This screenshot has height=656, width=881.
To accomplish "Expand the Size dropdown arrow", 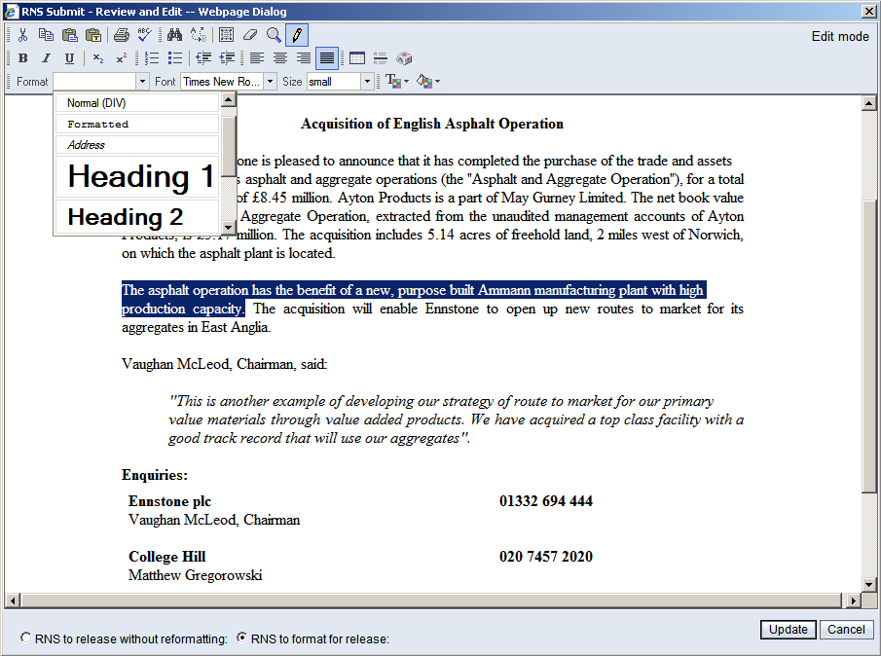I will pos(367,82).
